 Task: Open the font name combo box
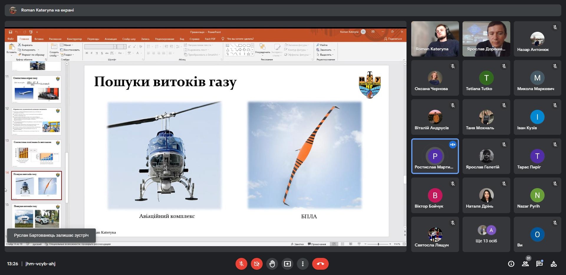[x=100, y=47]
